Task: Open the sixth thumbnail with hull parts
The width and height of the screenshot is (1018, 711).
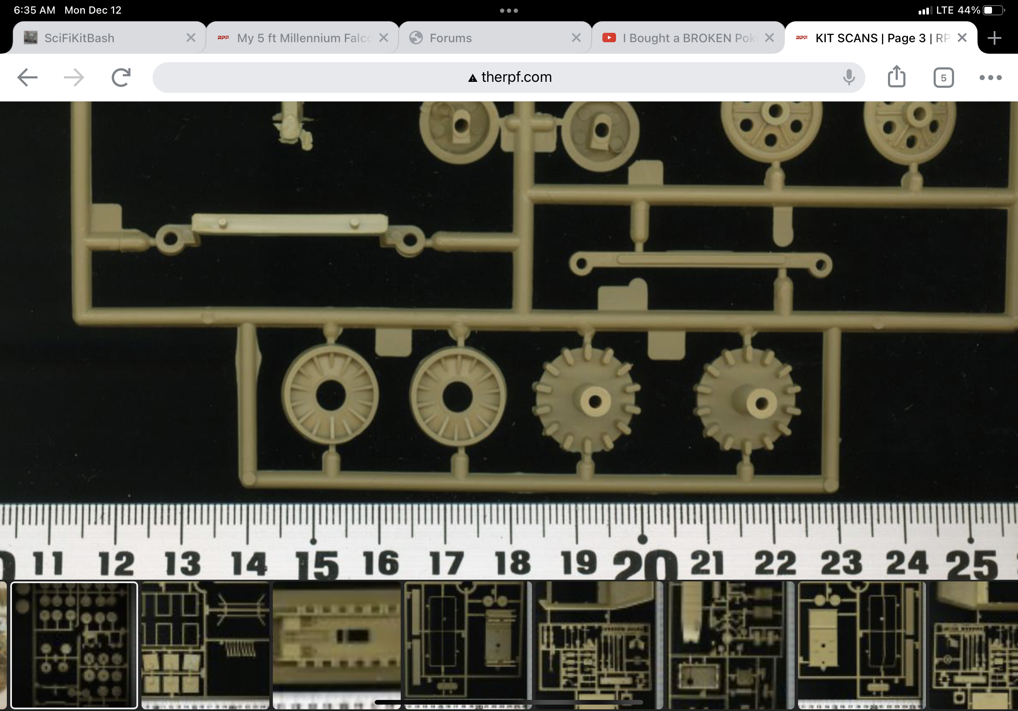Action: [730, 645]
